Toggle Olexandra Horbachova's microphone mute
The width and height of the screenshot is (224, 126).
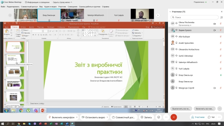[220, 49]
